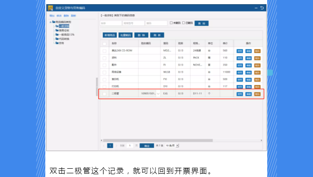313x177 pixels.
Task: Open the 10 条/页 page size dropdown
Action: (x=172, y=146)
